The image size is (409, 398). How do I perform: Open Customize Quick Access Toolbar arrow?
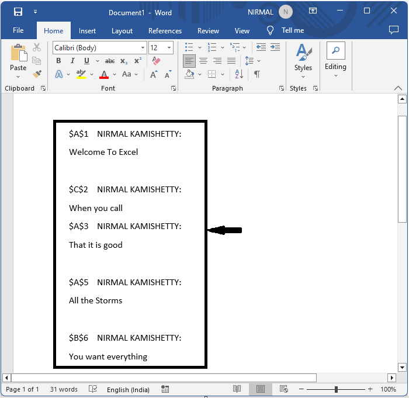tap(35, 12)
